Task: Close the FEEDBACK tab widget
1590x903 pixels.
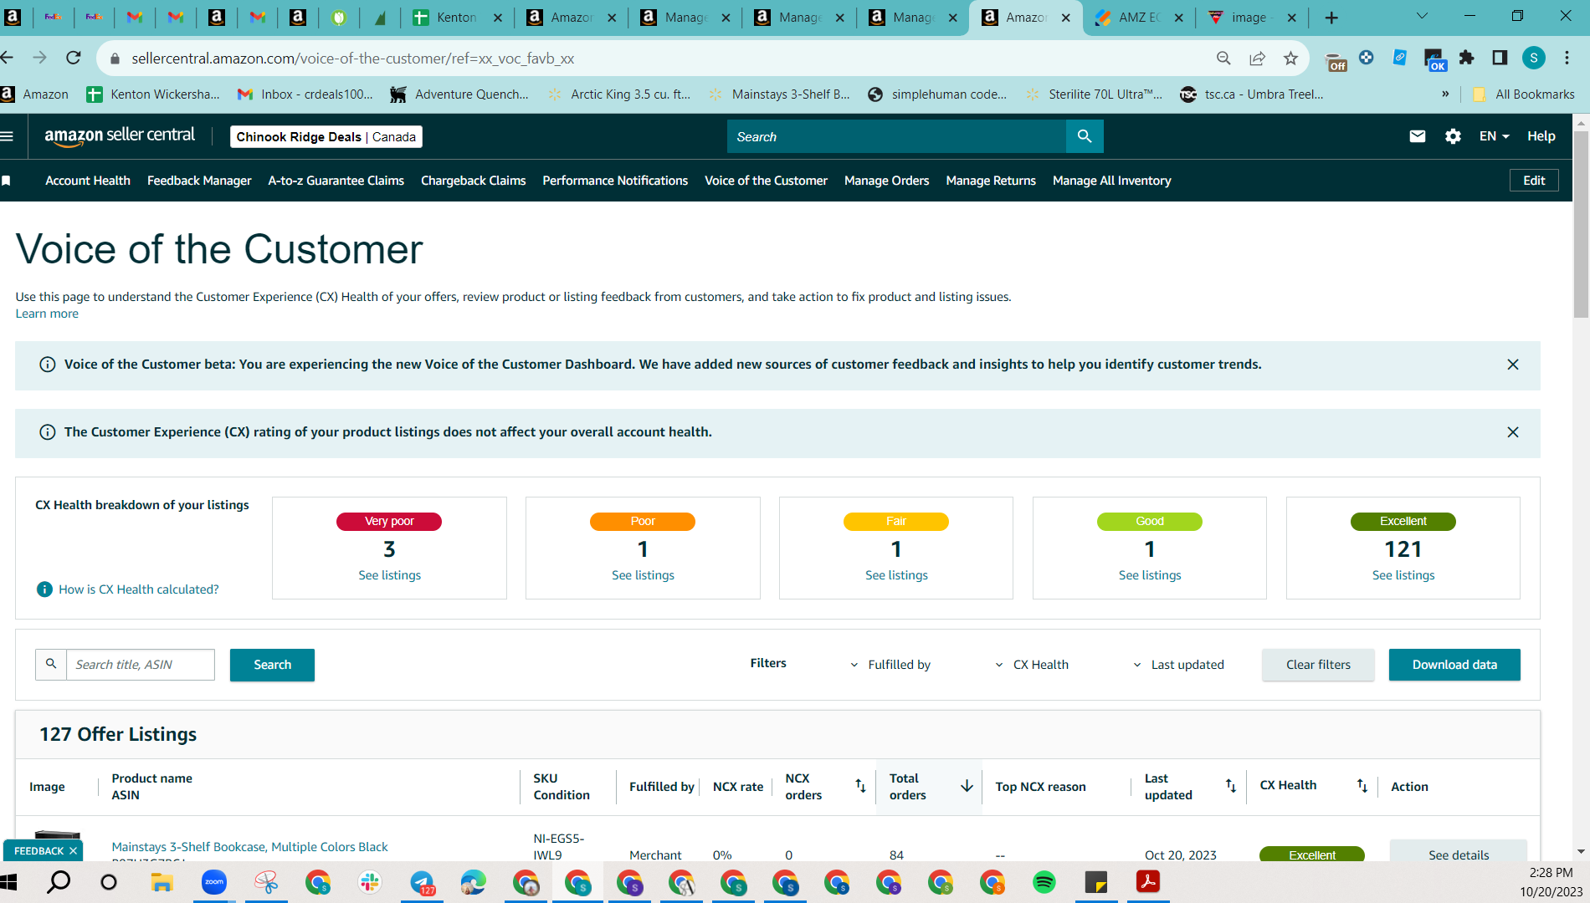Action: tap(74, 851)
